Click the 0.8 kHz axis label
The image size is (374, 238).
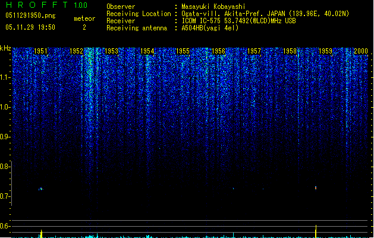click(x=5, y=167)
